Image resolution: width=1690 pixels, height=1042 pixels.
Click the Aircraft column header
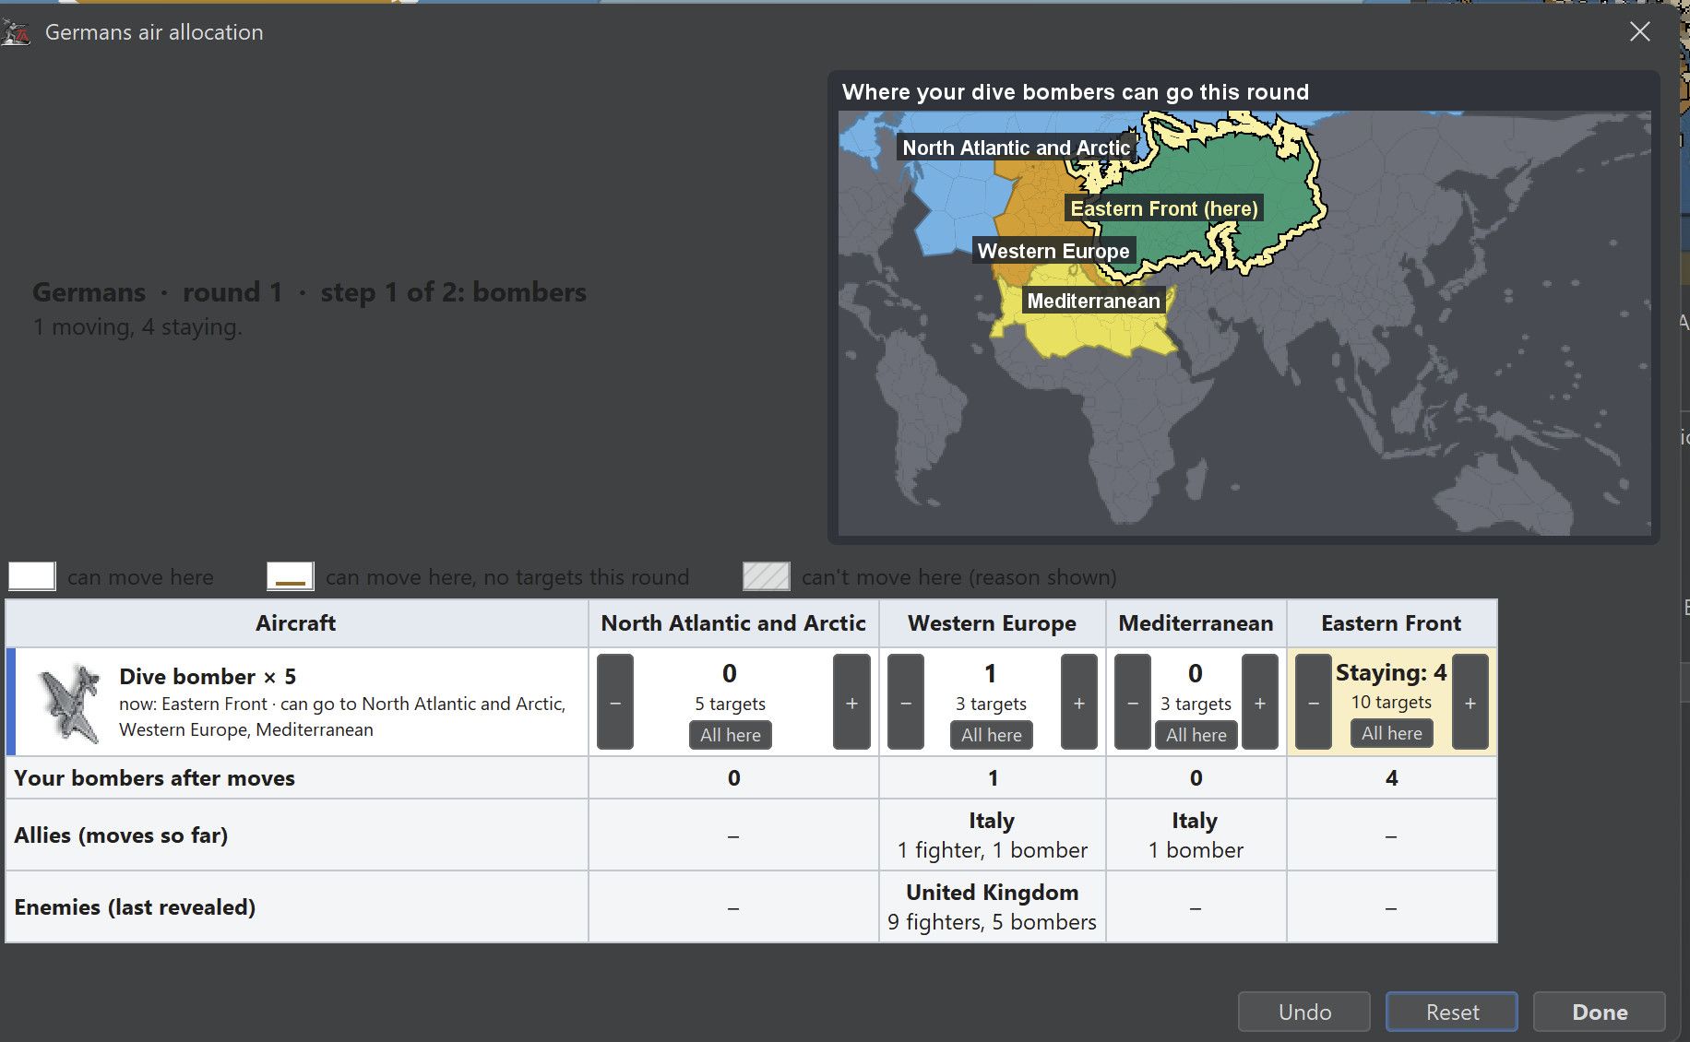[x=296, y=623]
